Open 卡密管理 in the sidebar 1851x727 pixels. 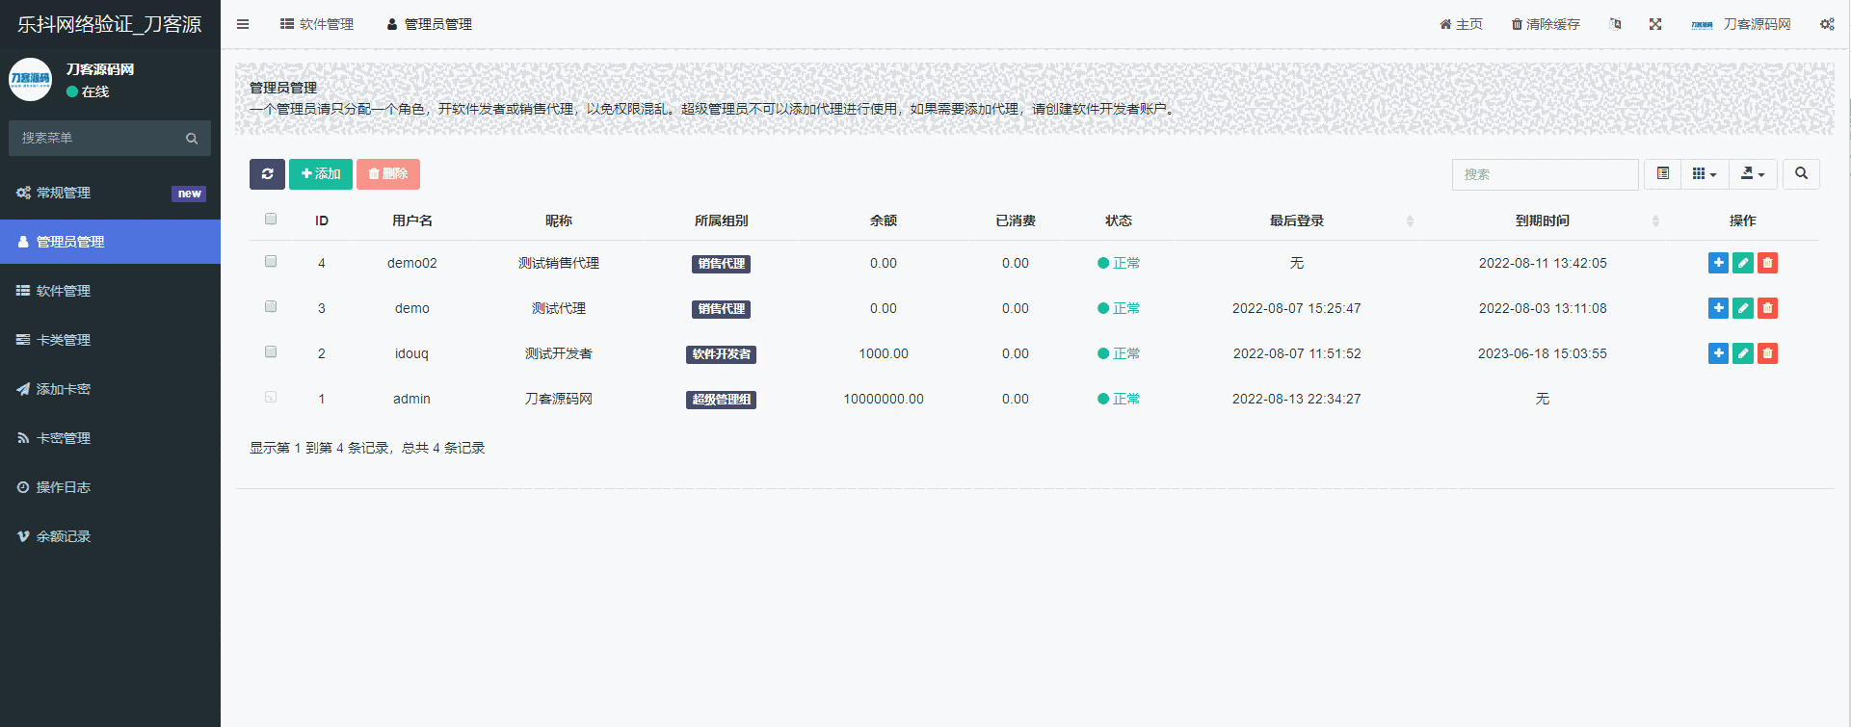64,438
